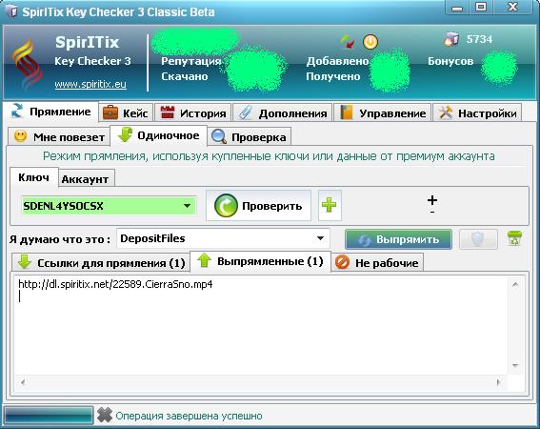Click the window title bar app icon
540x429 pixels.
coord(12,11)
